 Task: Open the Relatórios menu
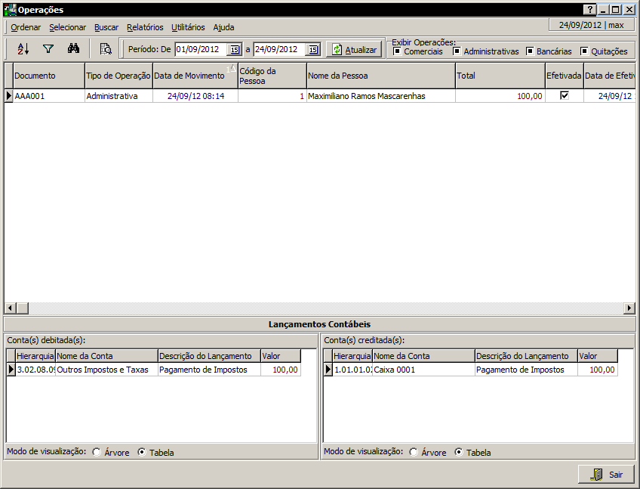(x=145, y=27)
